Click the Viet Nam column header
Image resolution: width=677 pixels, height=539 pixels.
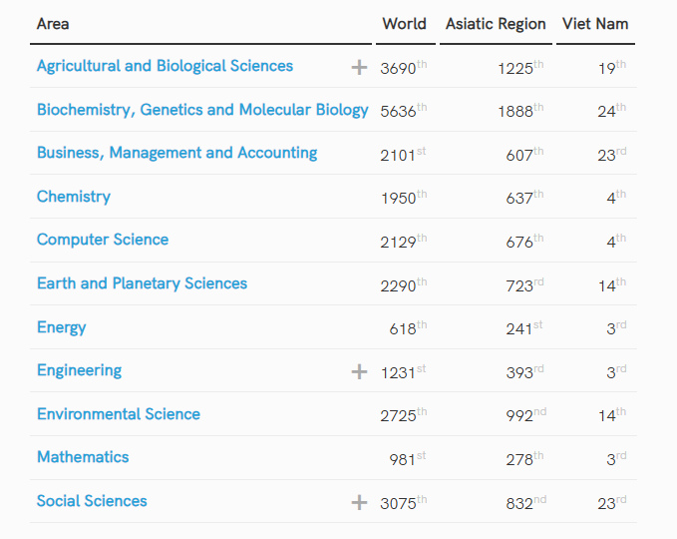(x=595, y=24)
